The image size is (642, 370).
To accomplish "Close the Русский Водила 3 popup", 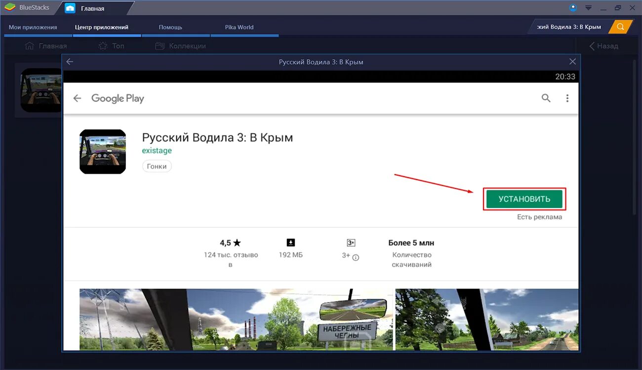I will point(572,62).
